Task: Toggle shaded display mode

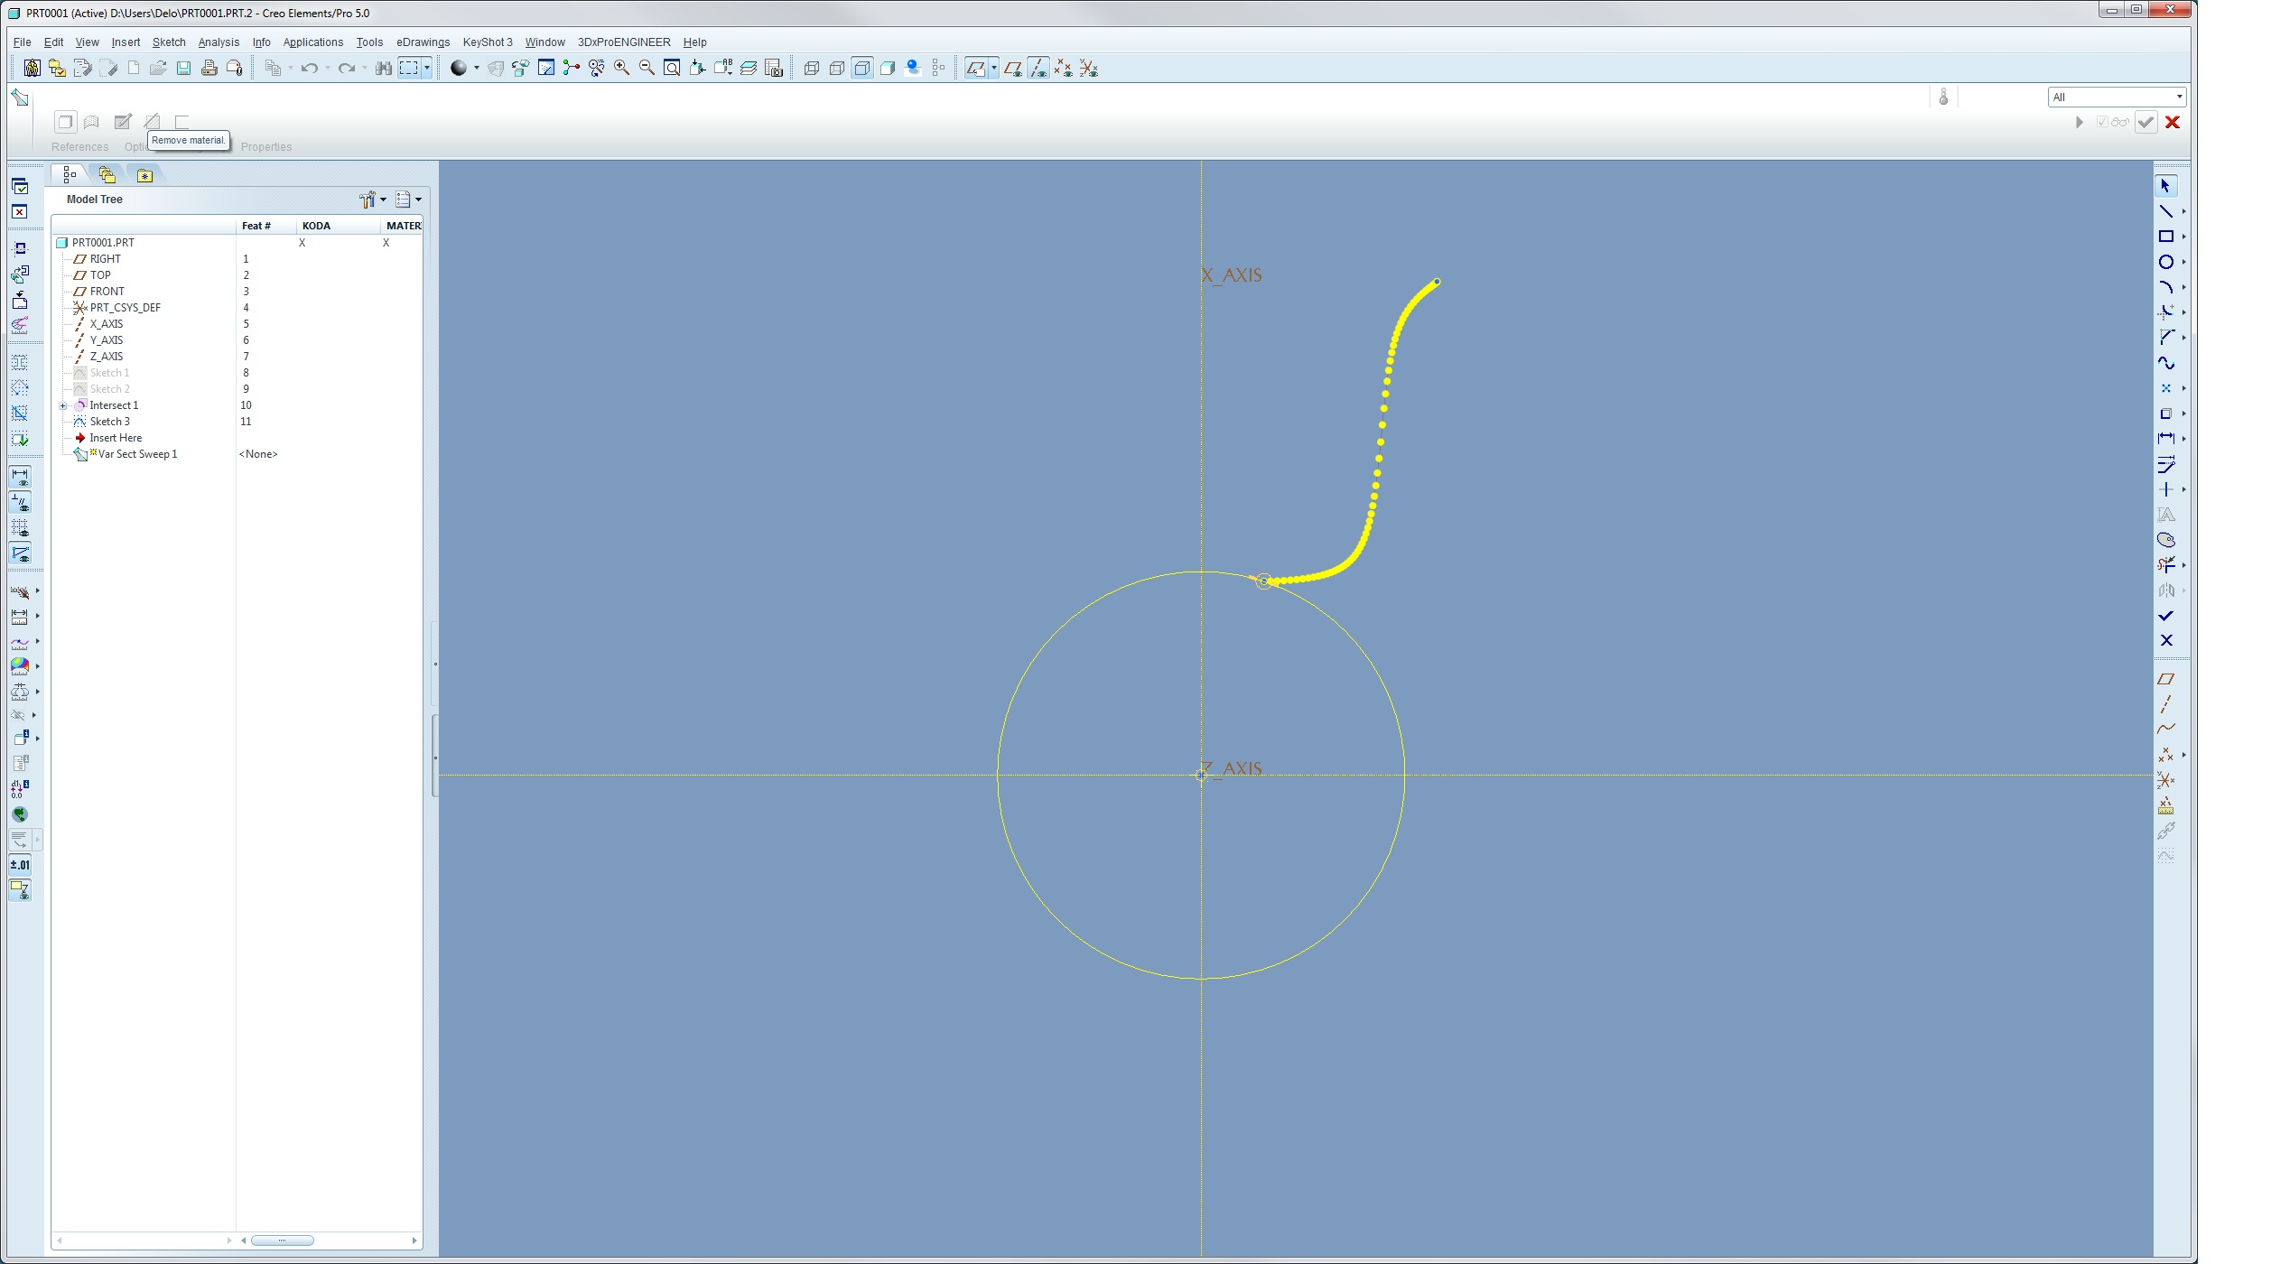Action: tap(888, 68)
